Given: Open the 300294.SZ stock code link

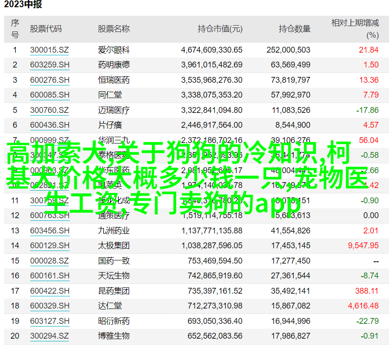Looking at the screenshot, I should point(49,336).
